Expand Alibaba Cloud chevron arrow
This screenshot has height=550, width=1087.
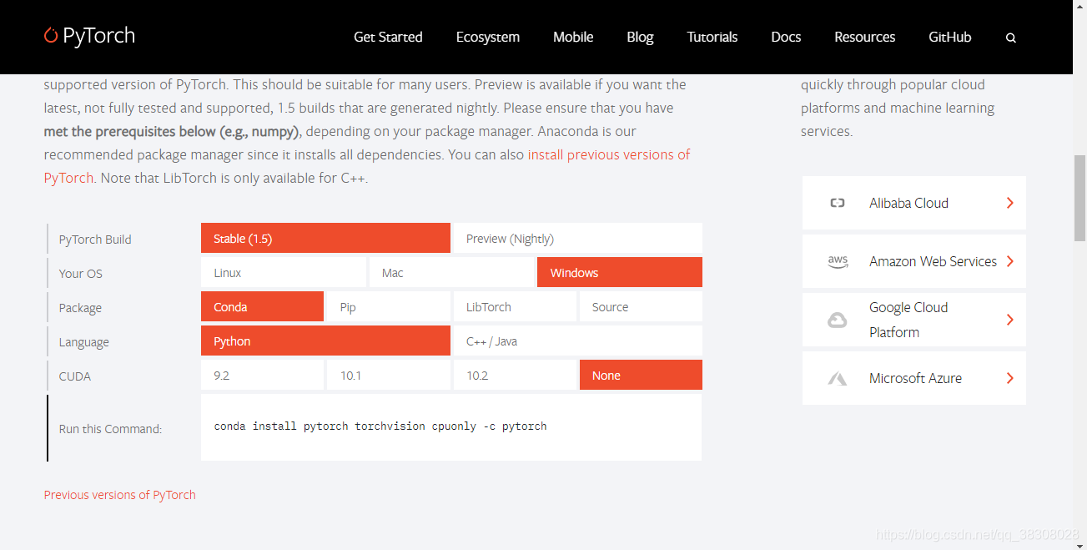click(x=1009, y=203)
